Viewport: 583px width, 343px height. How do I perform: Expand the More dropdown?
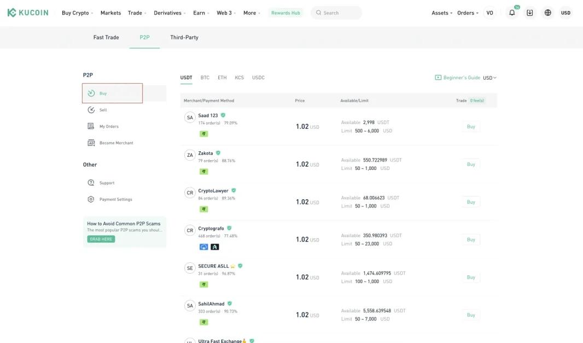(252, 13)
